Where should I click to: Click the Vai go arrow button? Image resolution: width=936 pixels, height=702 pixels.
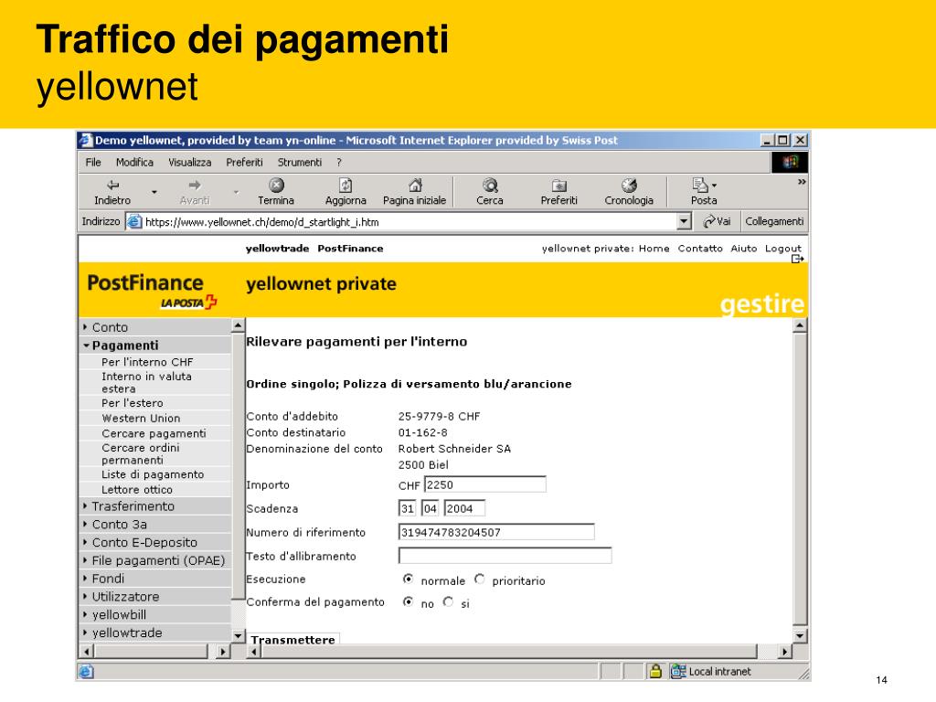tap(717, 221)
